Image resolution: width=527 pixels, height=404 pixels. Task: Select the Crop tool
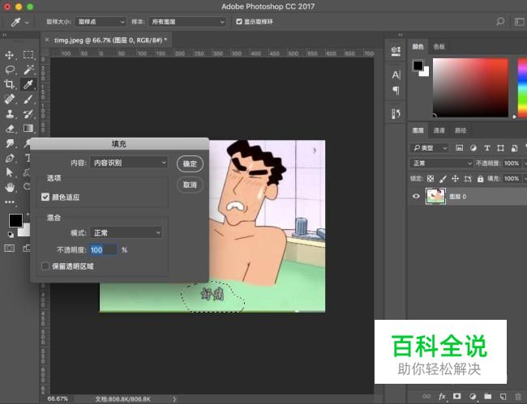tap(10, 84)
